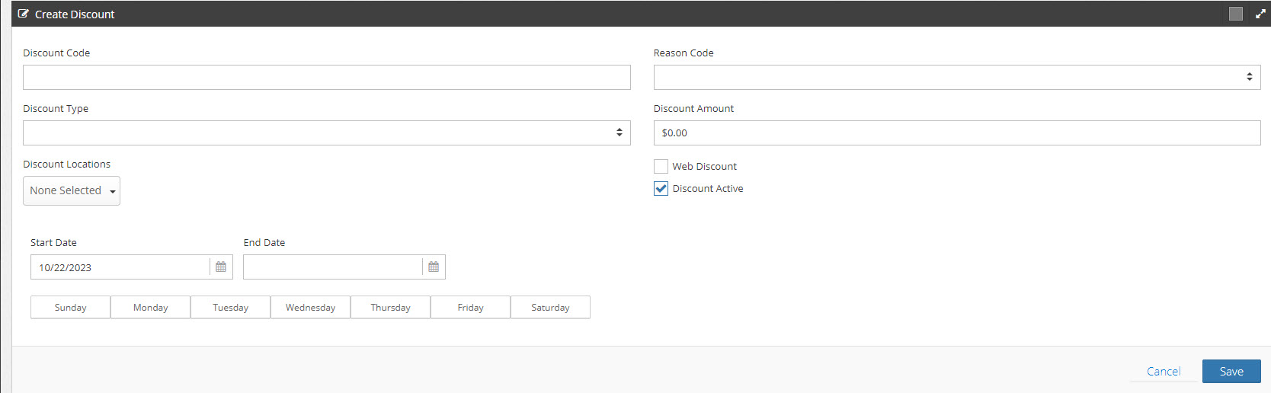Image resolution: width=1271 pixels, height=393 pixels.
Task: Click the Discount Active label text
Action: click(x=708, y=188)
